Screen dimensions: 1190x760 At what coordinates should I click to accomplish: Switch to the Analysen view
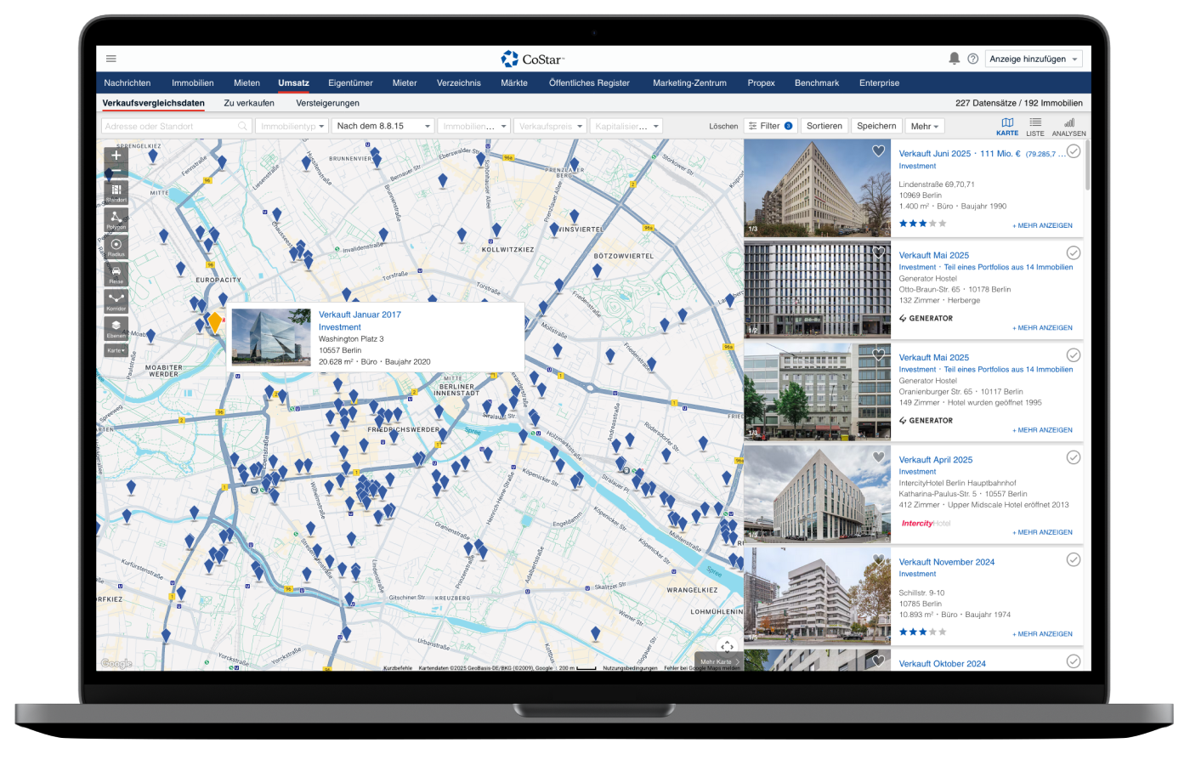click(x=1068, y=127)
